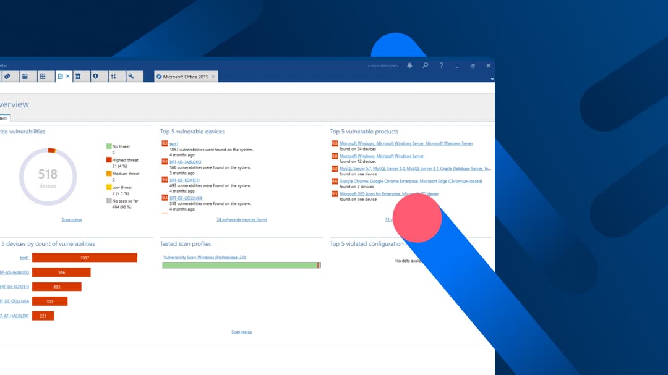Open BRT-DE-GOLLNKA label in bar chart
Viewport: 668px width, 375px height.
point(14,301)
